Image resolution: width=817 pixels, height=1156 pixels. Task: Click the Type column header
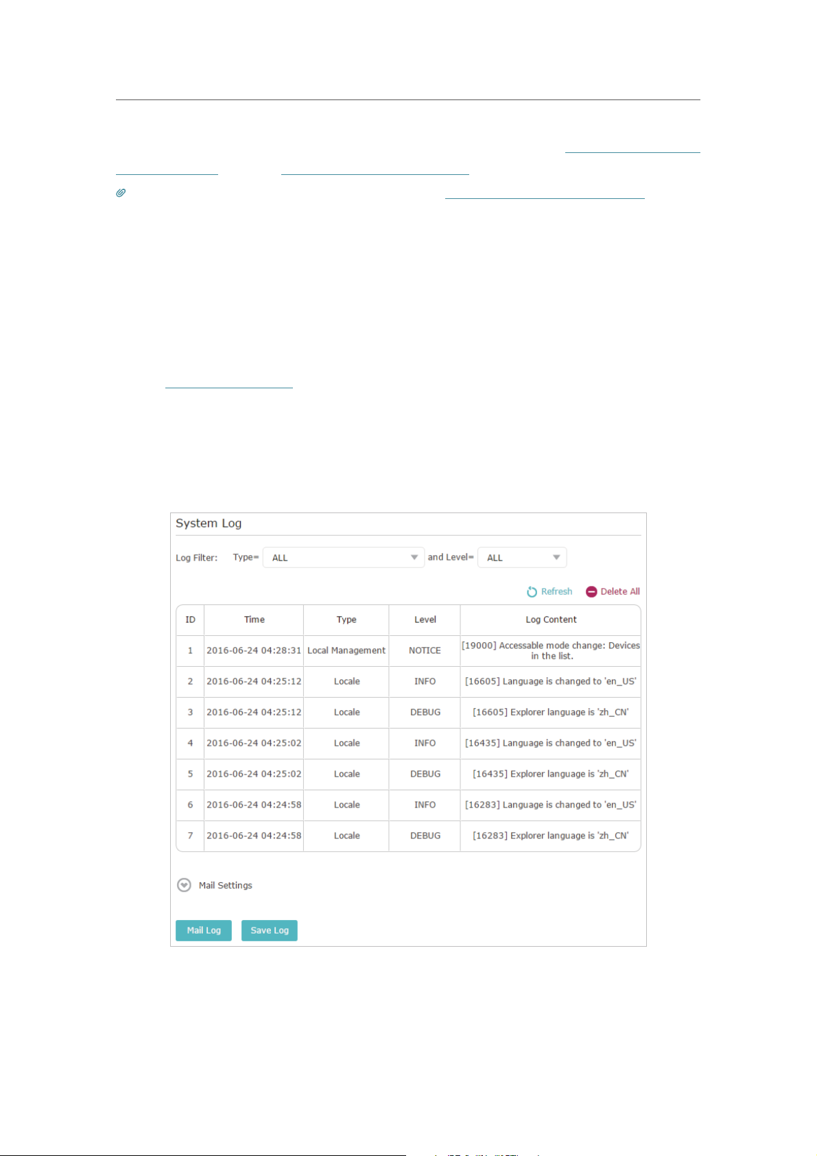click(x=346, y=620)
